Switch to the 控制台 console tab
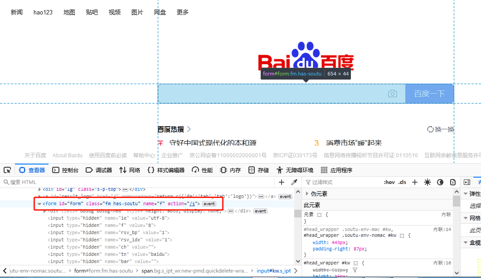The image size is (481, 278). pyautogui.click(x=65, y=170)
